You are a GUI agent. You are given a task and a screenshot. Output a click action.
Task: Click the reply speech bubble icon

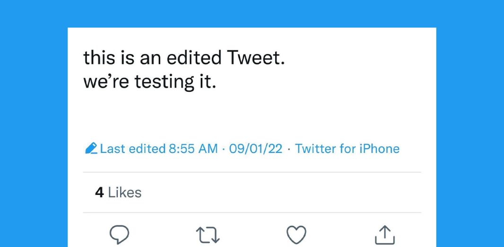(119, 235)
